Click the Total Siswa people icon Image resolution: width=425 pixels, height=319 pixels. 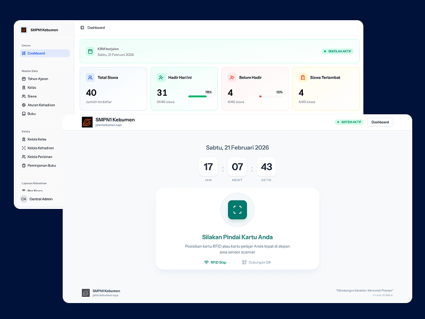pyautogui.click(x=90, y=78)
